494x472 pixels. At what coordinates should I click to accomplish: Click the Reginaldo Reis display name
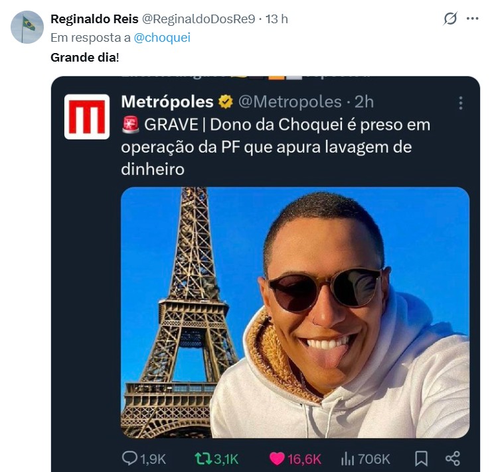94,19
